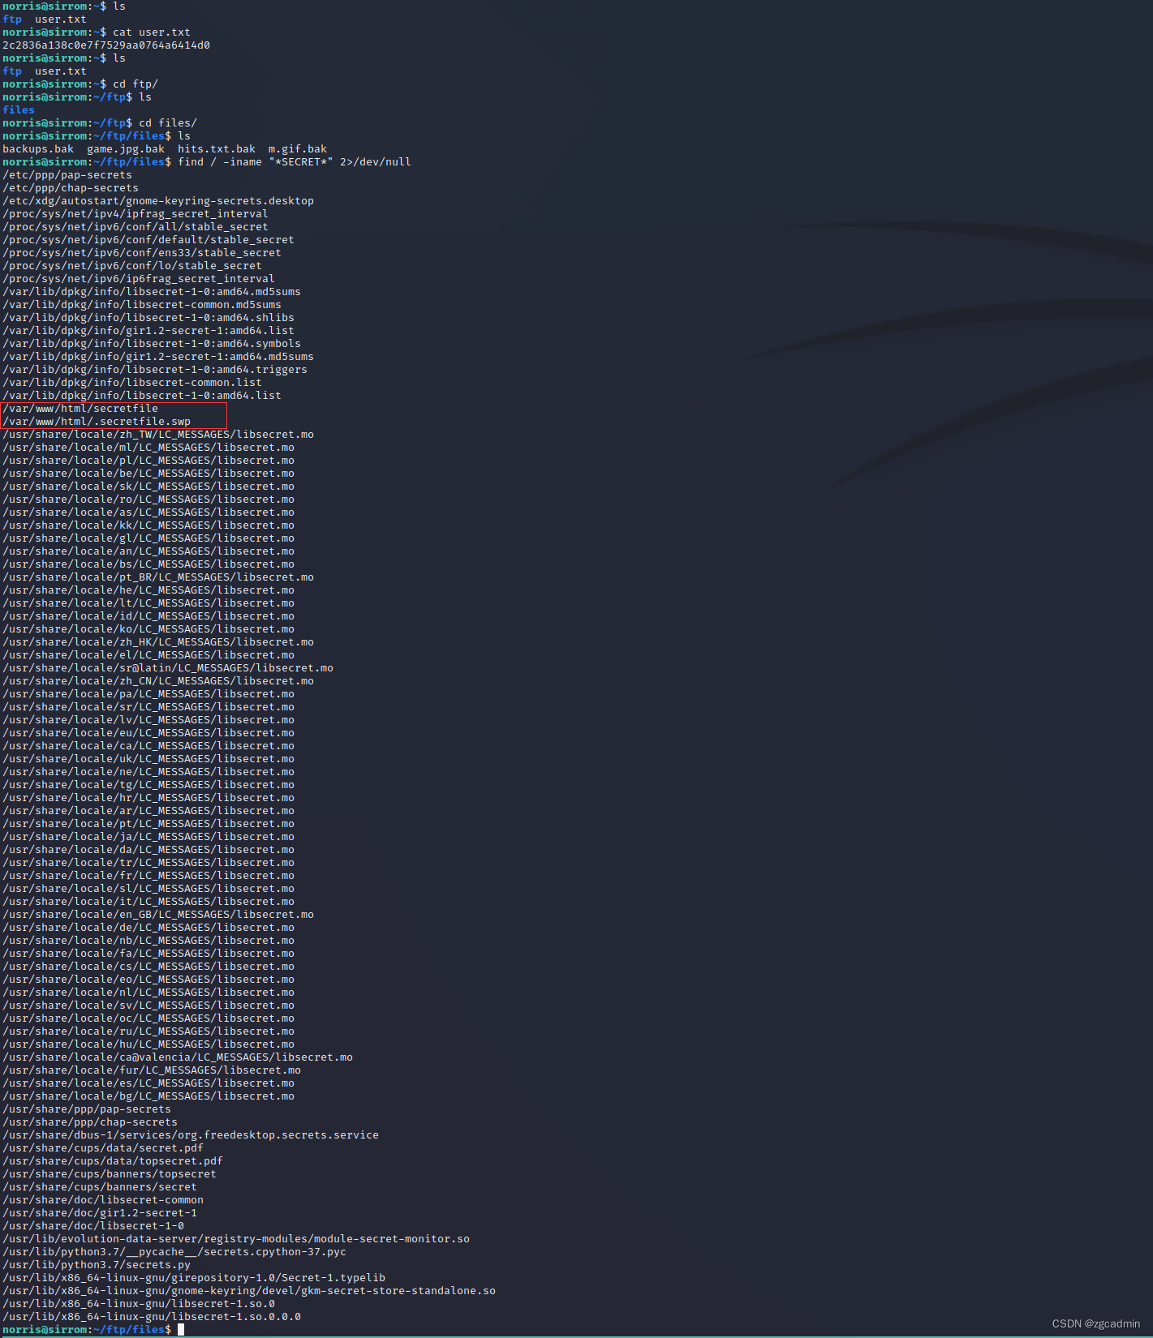1153x1338 pixels.
Task: Click the locale/de libsecret.mo path
Action: pyautogui.click(x=148, y=928)
